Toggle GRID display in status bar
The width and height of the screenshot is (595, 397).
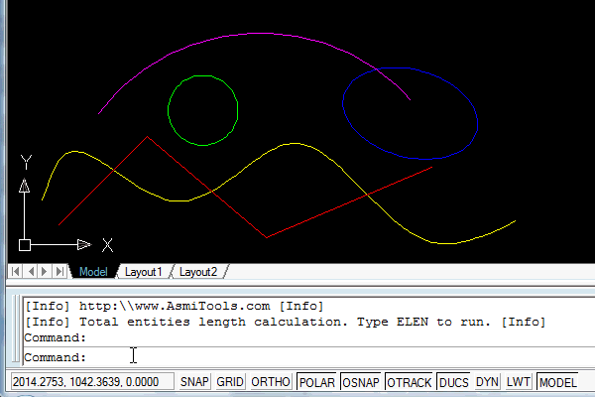(x=230, y=381)
